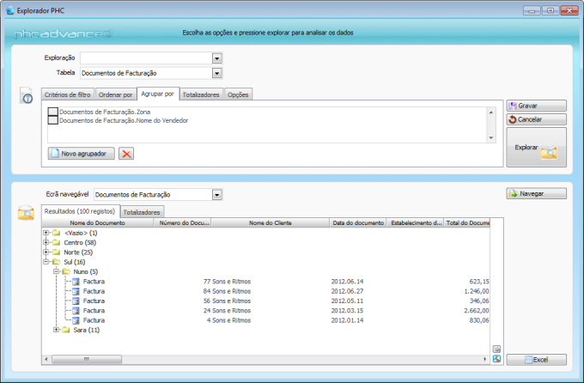Viewport: 584px width, 383px height.
Task: Click the results folder icon beside Resultados tab
Action: 26,212
